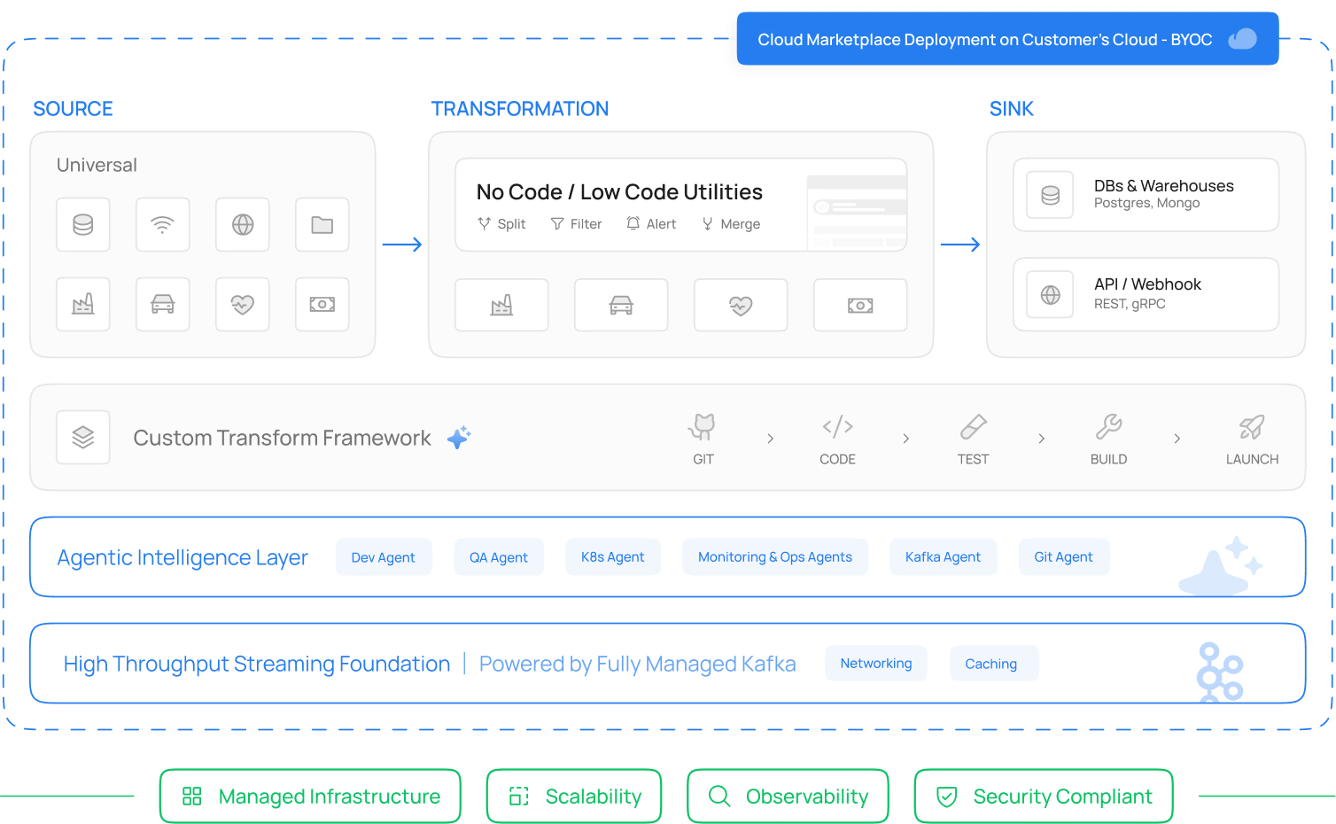
Task: Click High Throughput Streaming Foundation title
Action: coord(257,664)
